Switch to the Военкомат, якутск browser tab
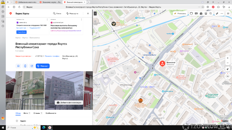 point(50,2)
